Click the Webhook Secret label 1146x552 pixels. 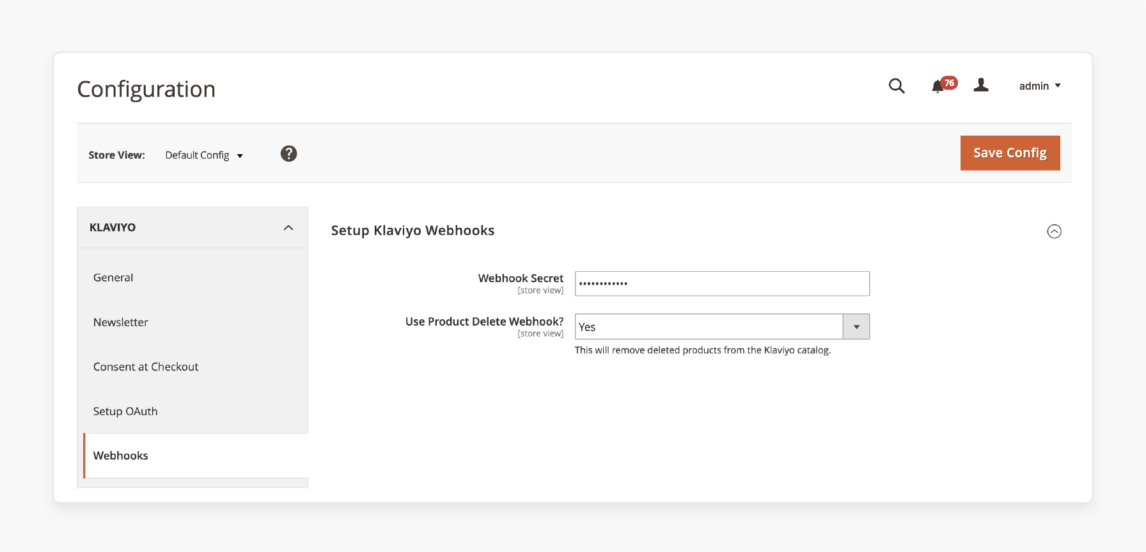pyautogui.click(x=521, y=278)
